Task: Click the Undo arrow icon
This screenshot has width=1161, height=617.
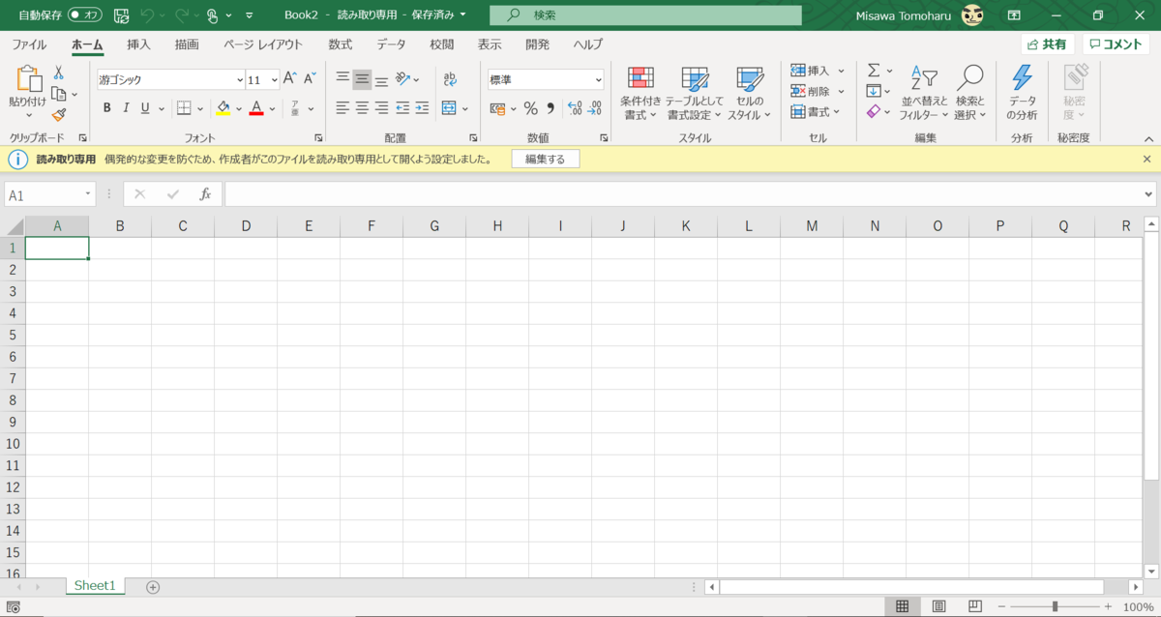Action: [147, 15]
